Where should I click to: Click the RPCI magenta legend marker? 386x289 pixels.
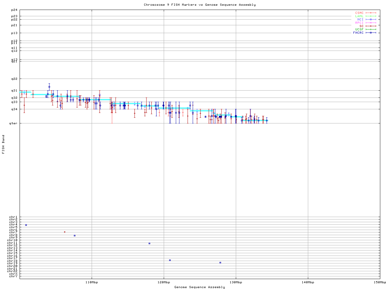coord(371,23)
